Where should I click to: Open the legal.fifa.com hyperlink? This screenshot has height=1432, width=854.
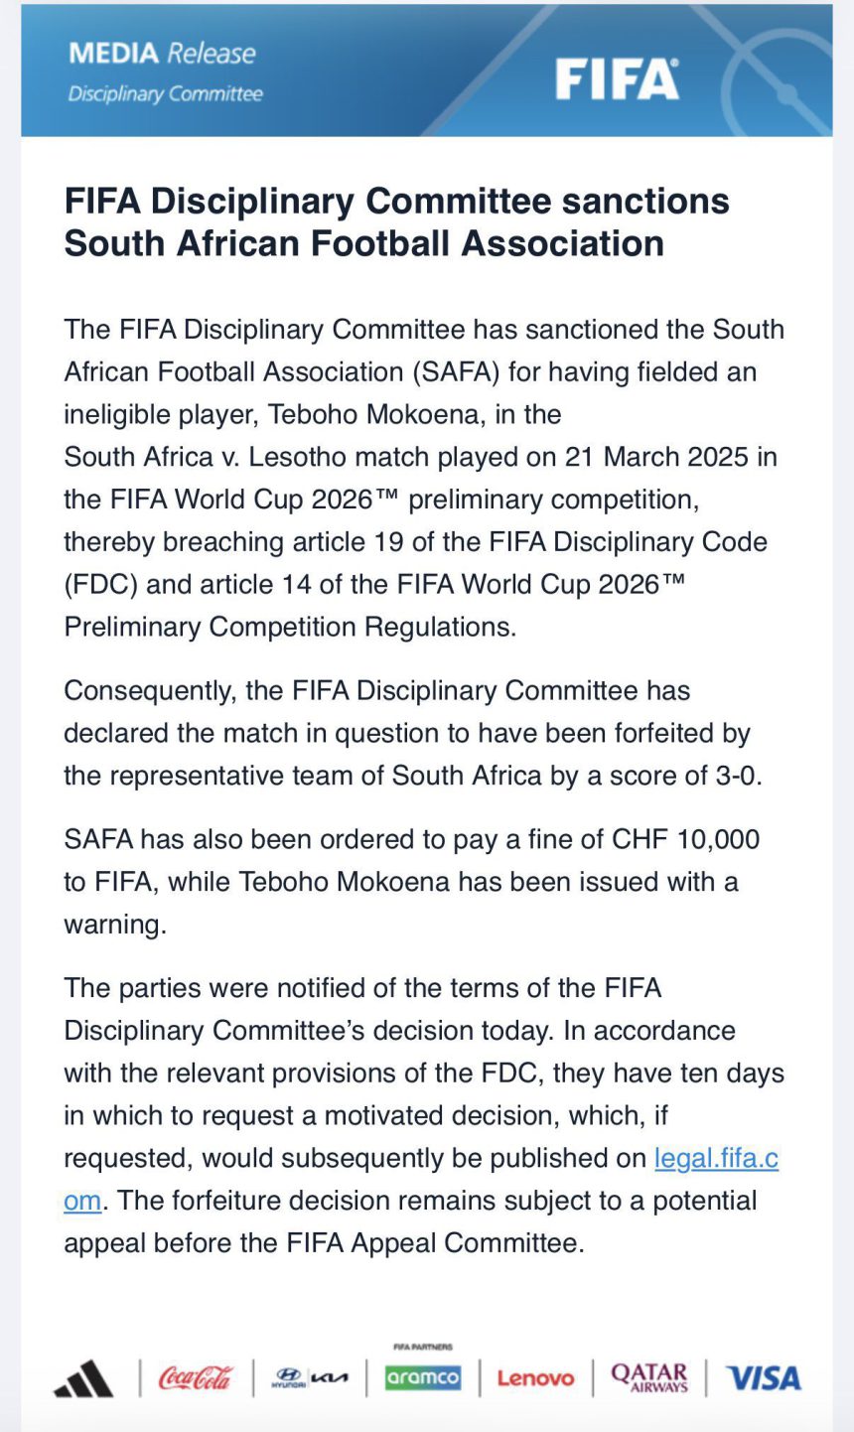pyautogui.click(x=715, y=1158)
